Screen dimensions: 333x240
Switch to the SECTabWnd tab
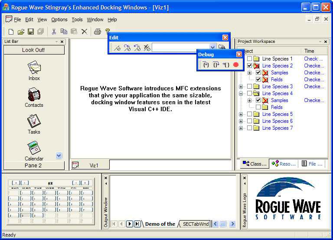click(x=196, y=224)
